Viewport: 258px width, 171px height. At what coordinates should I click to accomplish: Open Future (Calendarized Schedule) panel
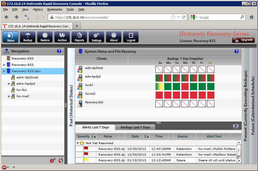(x=253, y=106)
